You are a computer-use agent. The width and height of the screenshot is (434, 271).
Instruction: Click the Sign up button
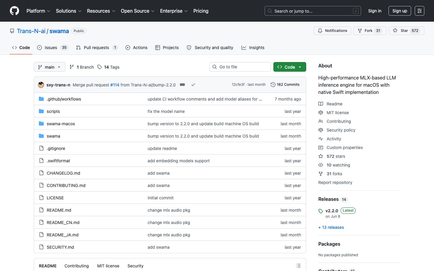click(x=400, y=11)
